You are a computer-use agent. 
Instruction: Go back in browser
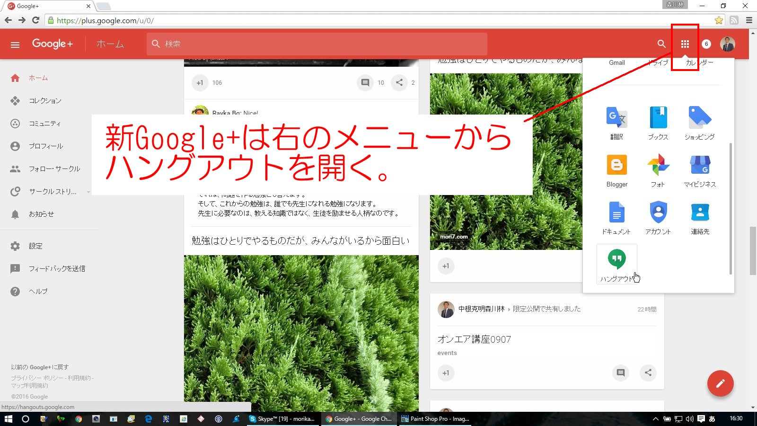8,20
